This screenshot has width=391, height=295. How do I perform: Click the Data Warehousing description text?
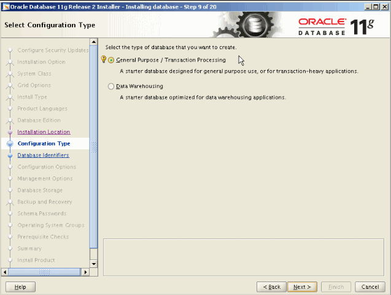coord(203,97)
